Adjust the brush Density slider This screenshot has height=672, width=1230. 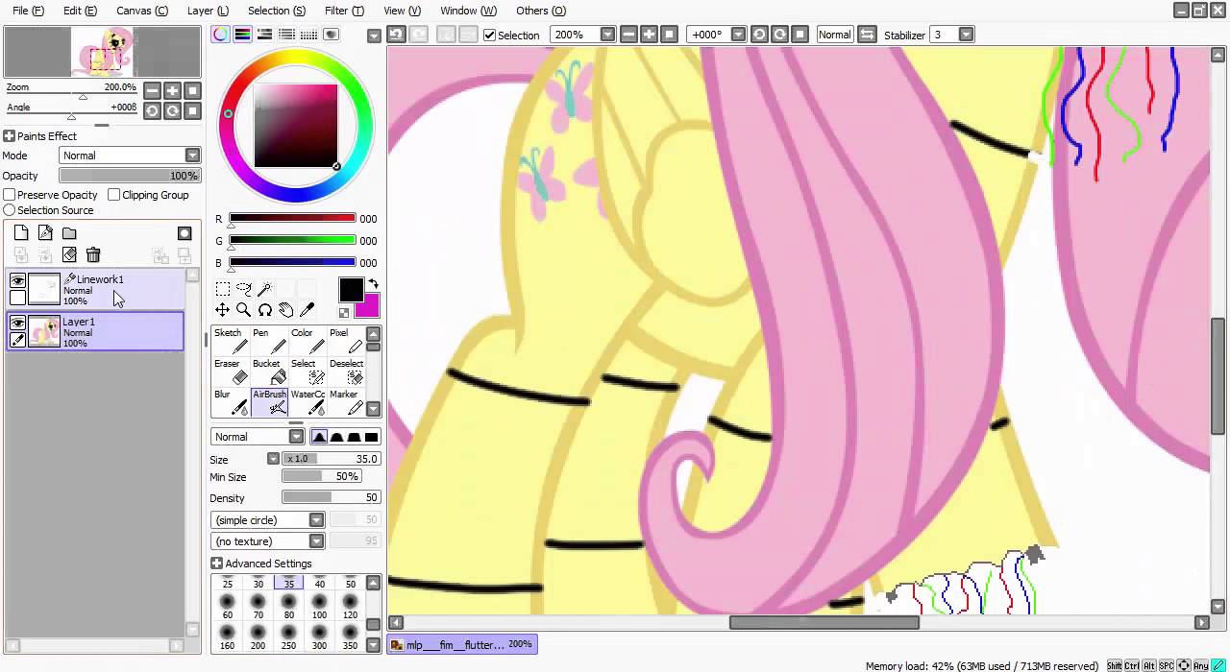point(332,497)
